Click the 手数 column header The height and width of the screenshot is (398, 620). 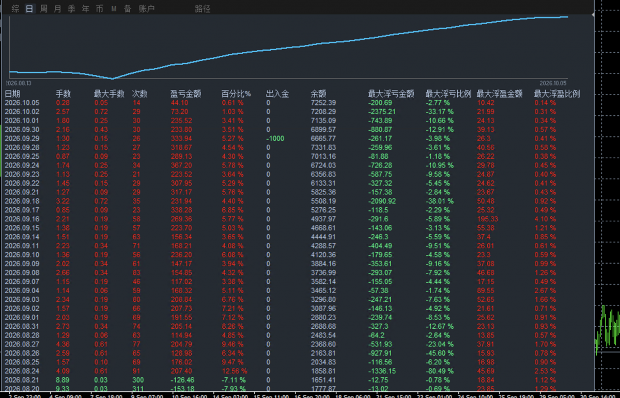(64, 94)
